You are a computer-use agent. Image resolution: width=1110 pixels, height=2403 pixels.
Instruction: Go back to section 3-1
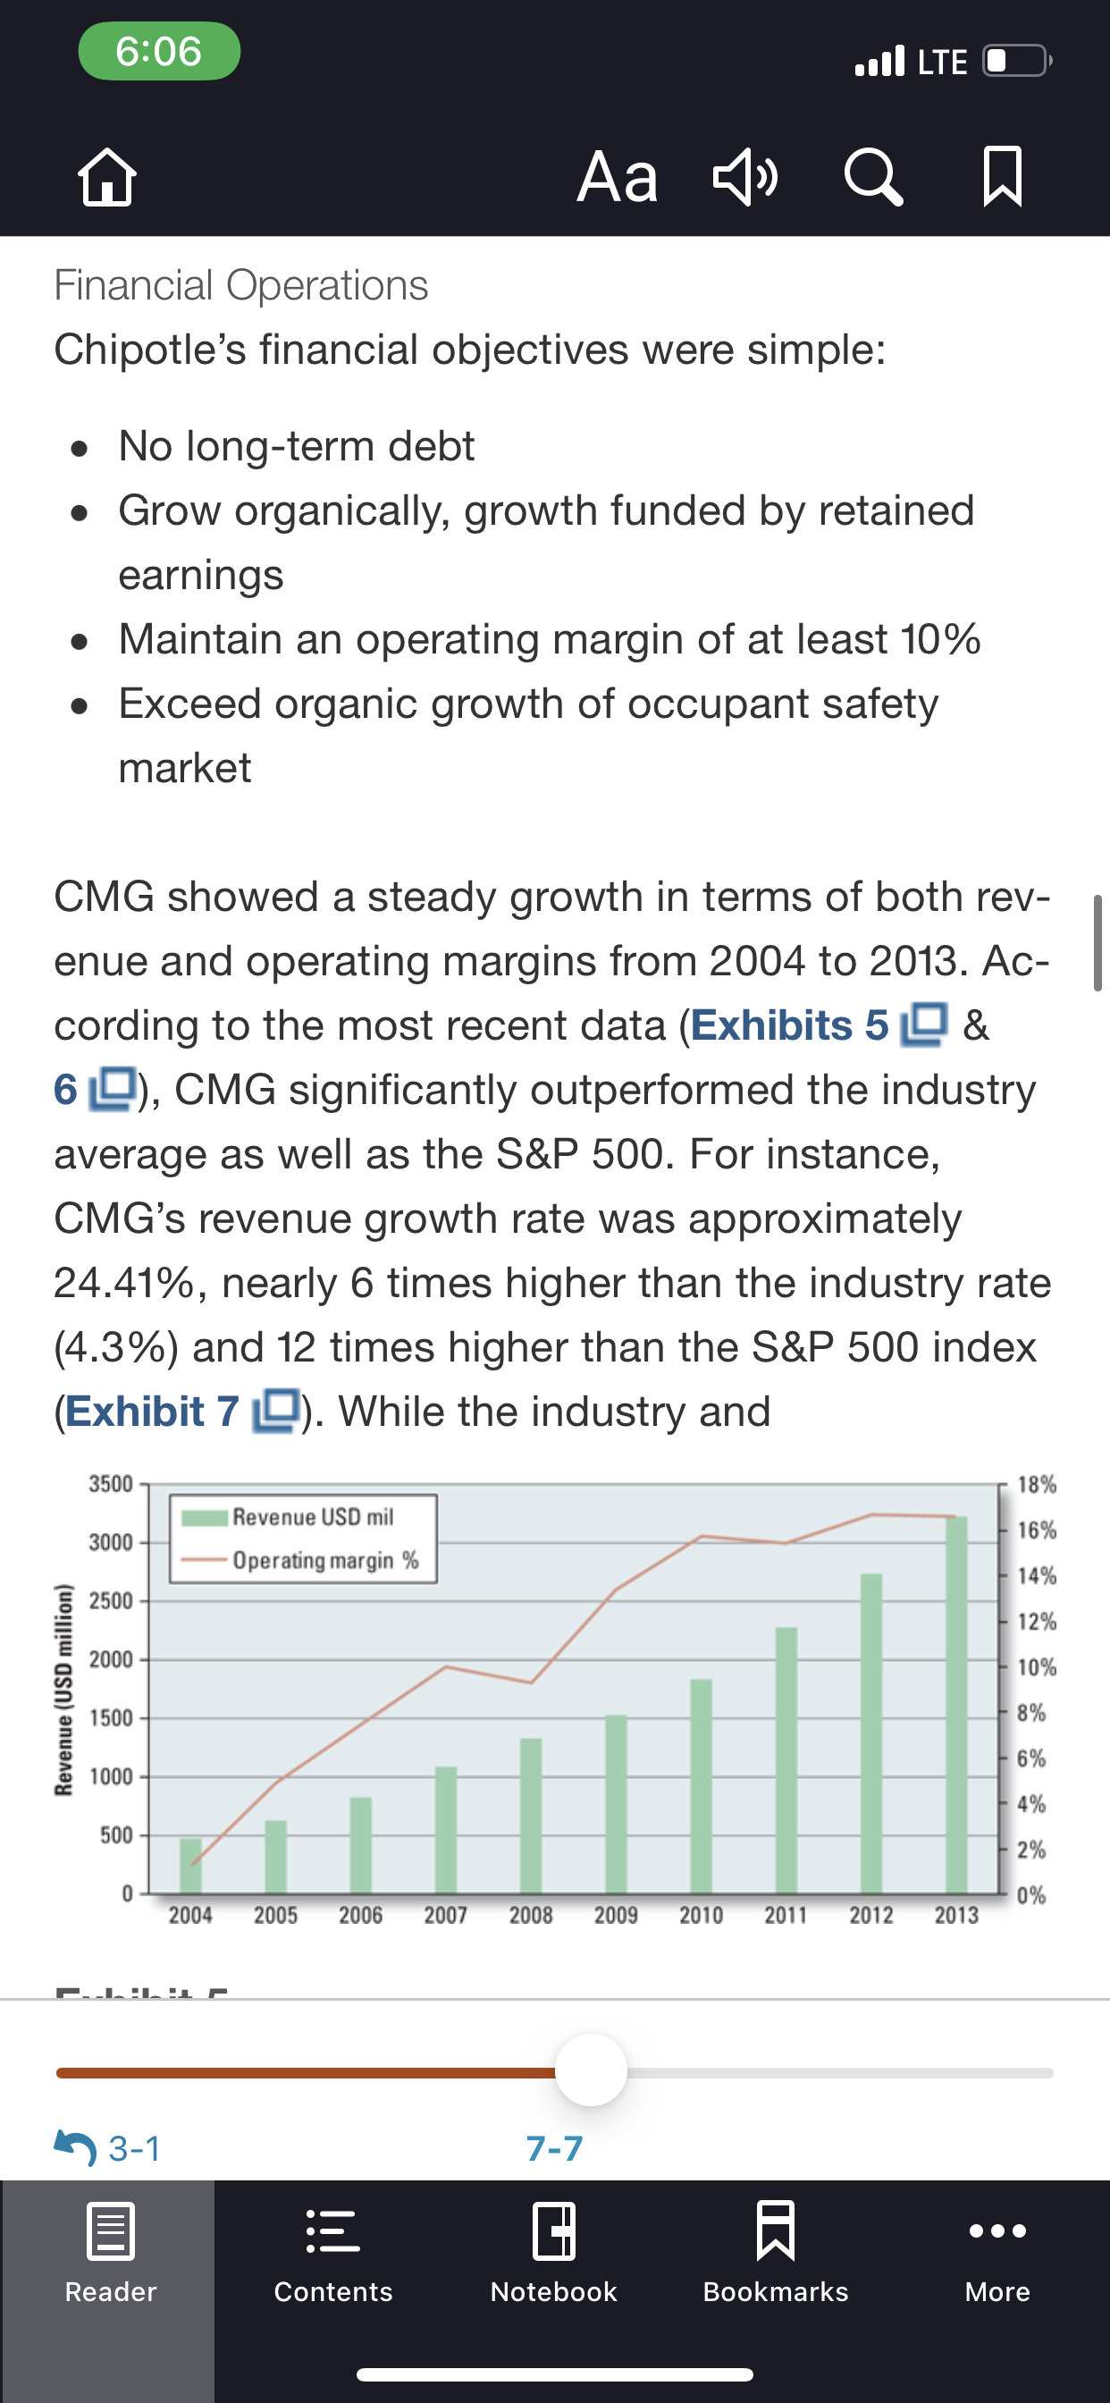107,2148
